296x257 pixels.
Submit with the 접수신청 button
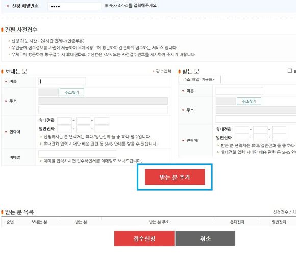pos(144,238)
